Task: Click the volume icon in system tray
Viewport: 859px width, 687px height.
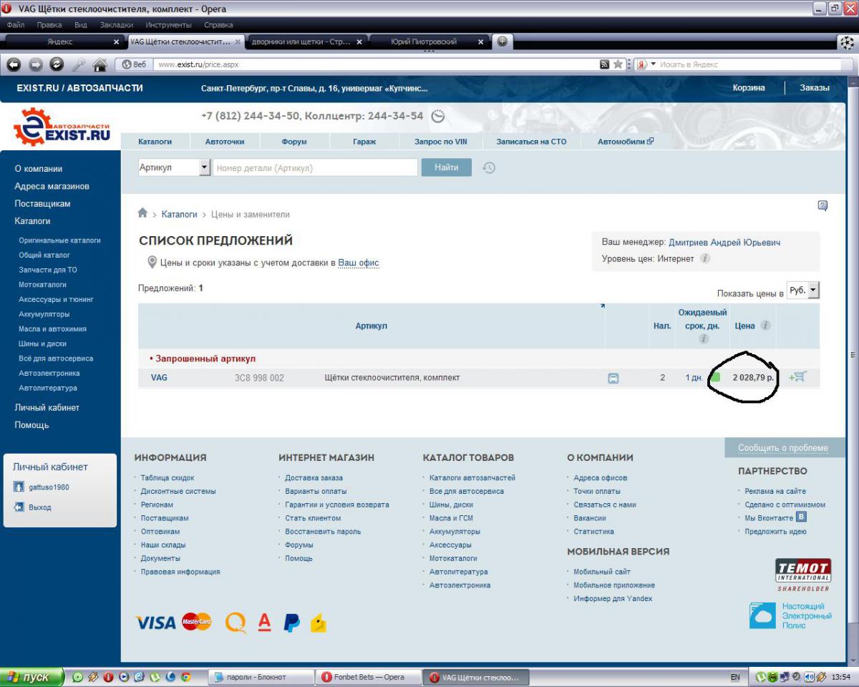Action: tap(810, 676)
